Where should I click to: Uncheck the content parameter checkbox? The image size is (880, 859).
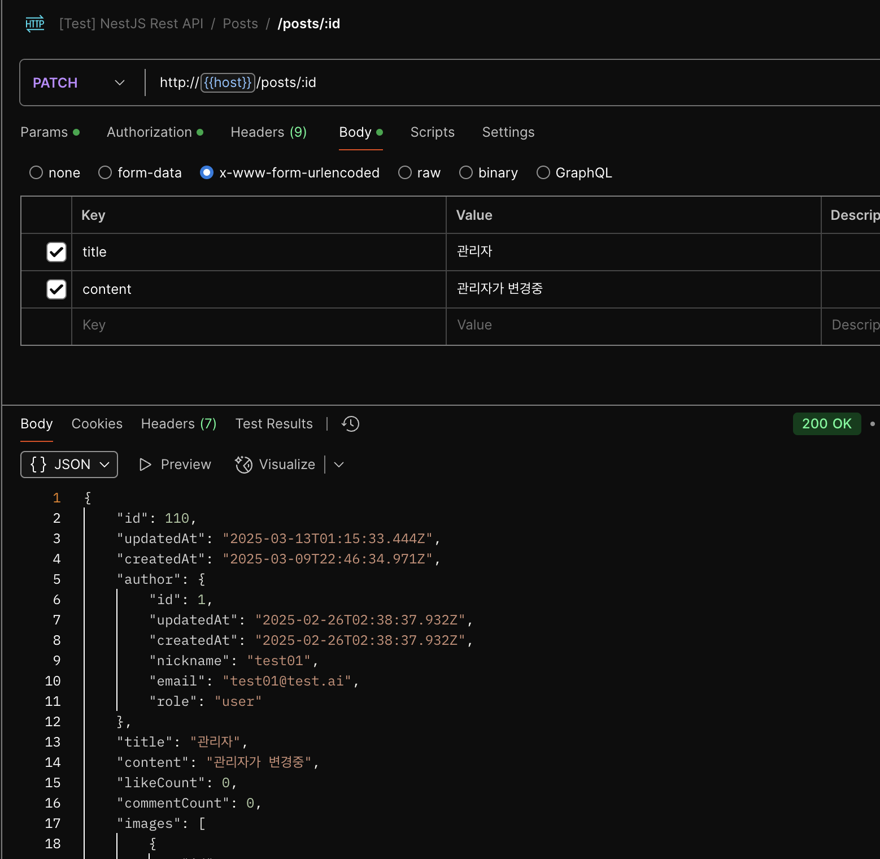click(x=56, y=289)
